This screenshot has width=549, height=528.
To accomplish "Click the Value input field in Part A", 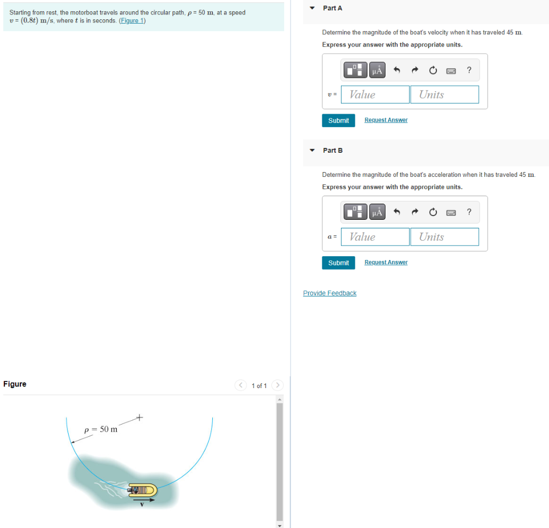I will [375, 94].
